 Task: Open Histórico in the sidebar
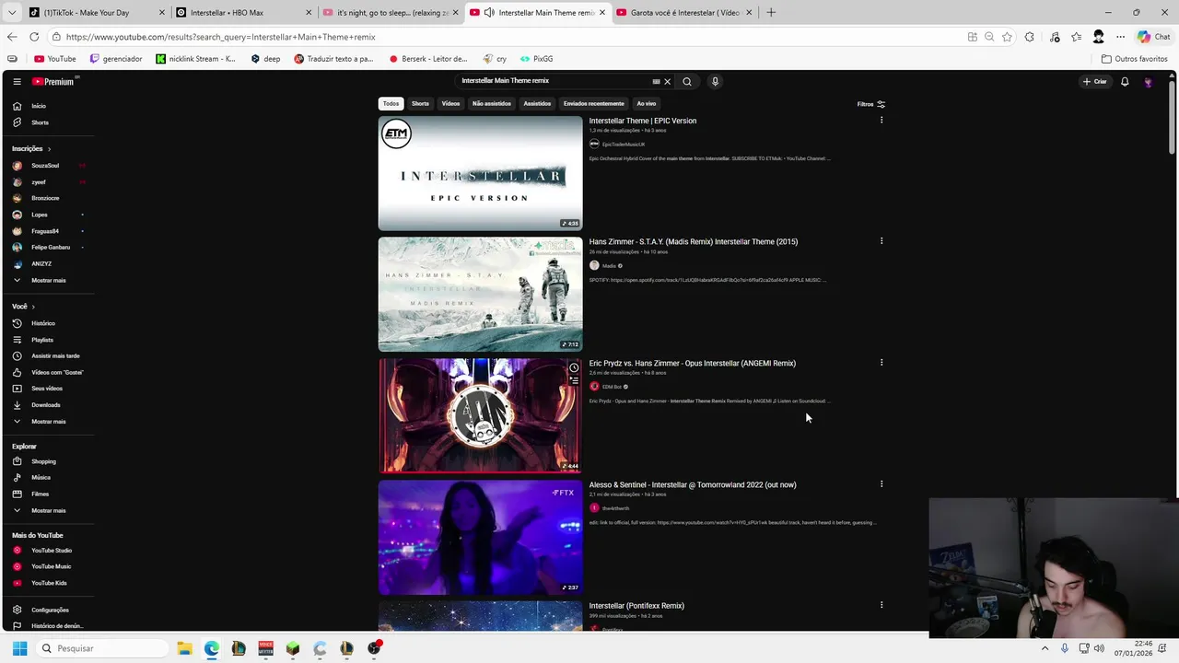pos(47,323)
